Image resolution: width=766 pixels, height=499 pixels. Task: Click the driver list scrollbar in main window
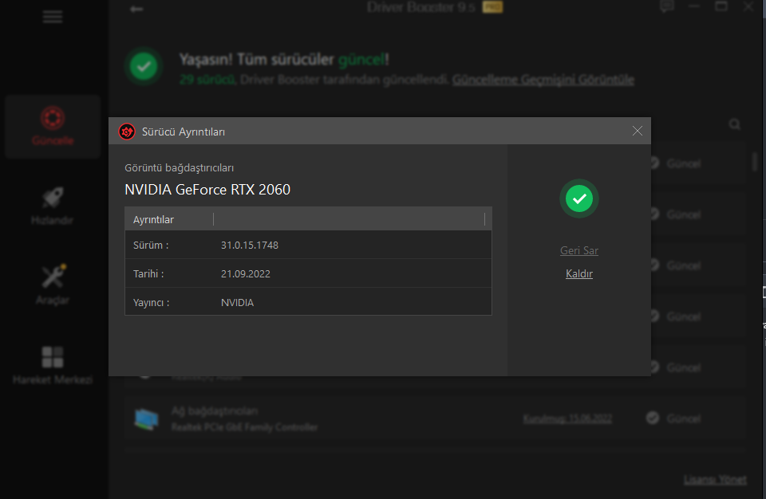756,162
